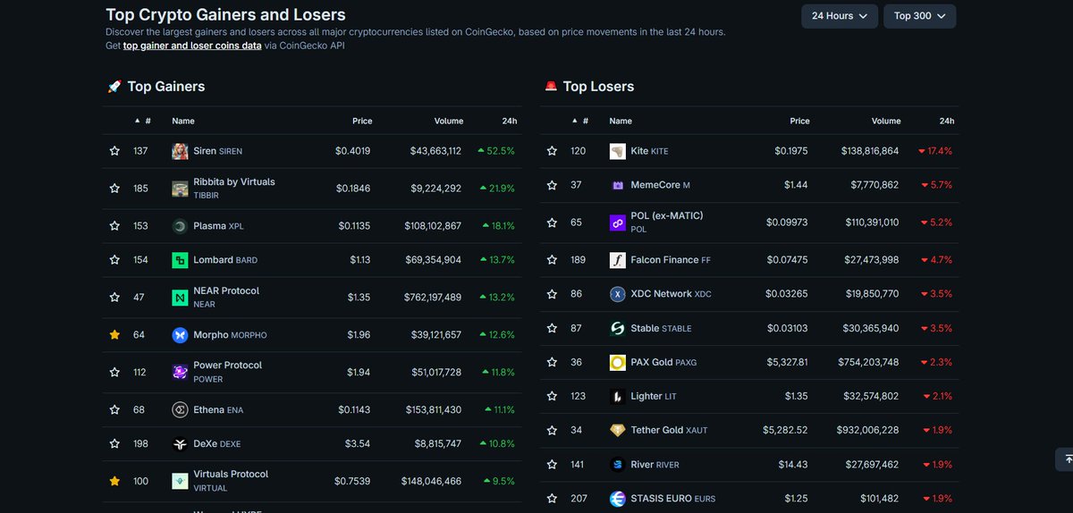Click rank number 185 for Ribbita

(140, 189)
